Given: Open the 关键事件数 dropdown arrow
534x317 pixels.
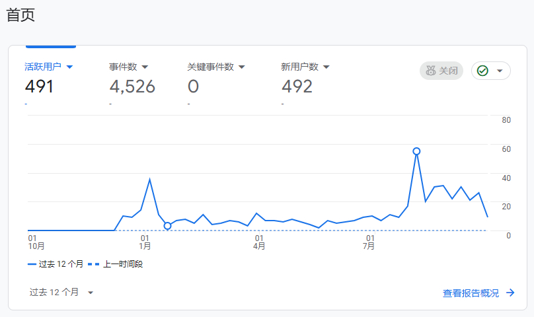Looking at the screenshot, I should pyautogui.click(x=241, y=67).
